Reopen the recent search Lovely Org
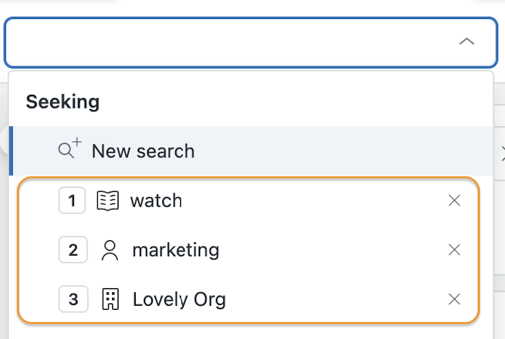Screen dimensions: 505x339 point(179,300)
